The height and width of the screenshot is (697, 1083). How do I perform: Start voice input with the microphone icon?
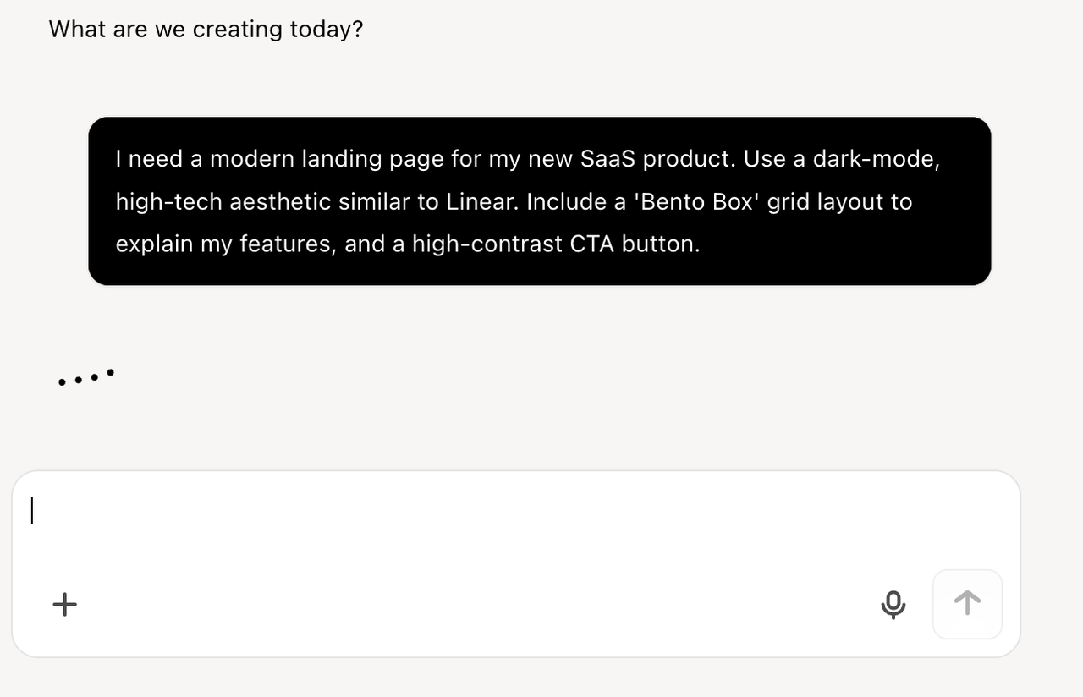[x=893, y=604]
